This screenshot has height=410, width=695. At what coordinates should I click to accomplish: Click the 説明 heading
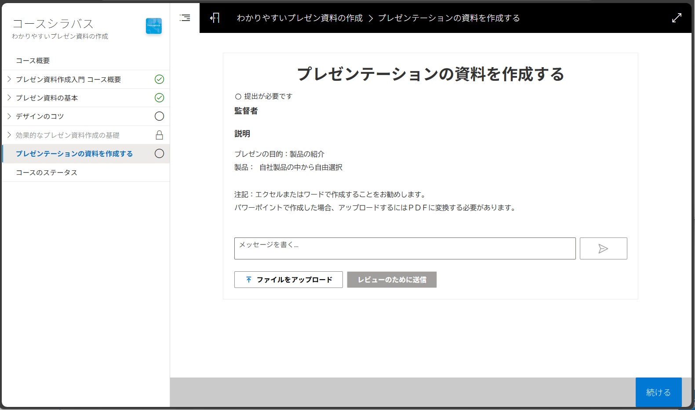coord(242,134)
